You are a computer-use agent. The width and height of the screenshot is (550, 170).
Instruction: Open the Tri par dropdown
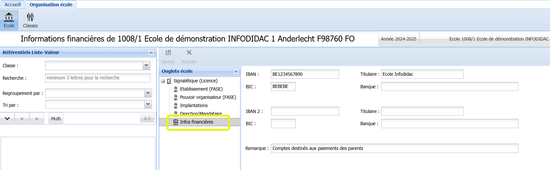click(x=148, y=104)
